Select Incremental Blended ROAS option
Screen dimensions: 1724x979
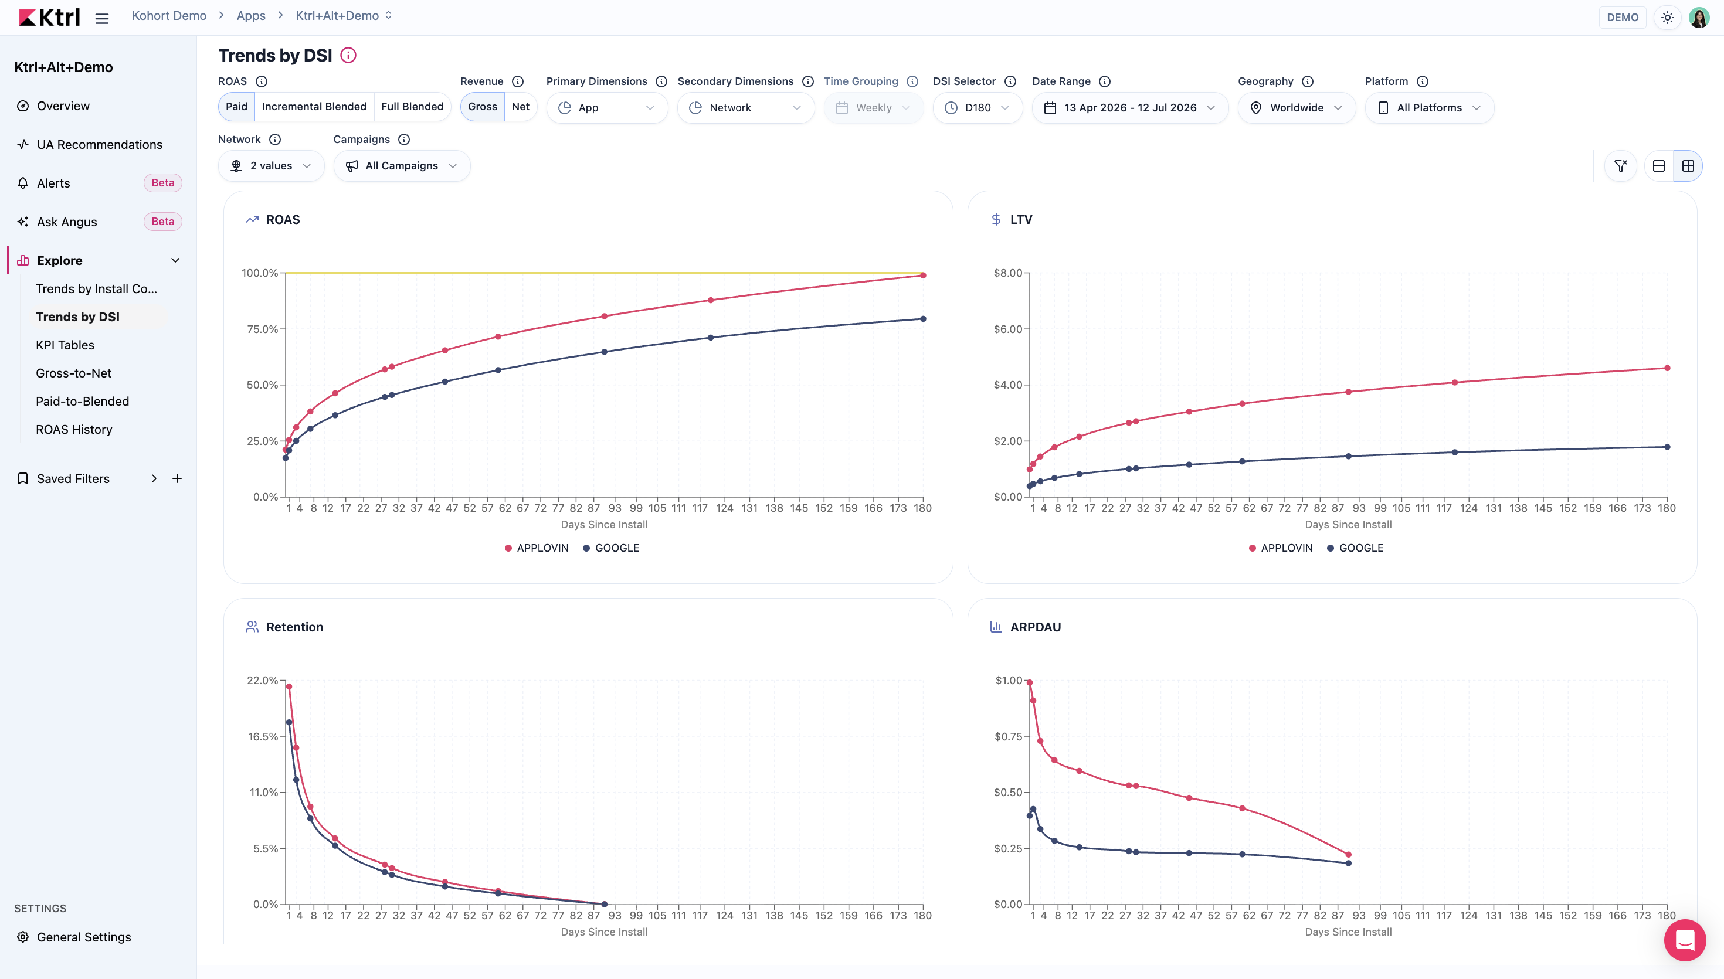(x=314, y=107)
